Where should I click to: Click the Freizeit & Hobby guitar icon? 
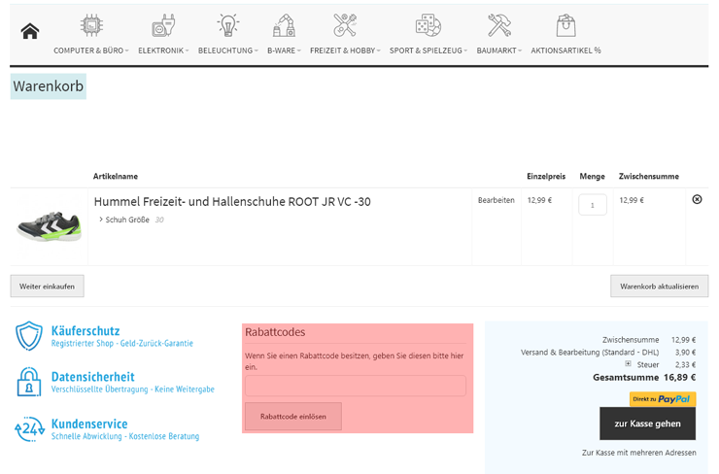(x=345, y=24)
